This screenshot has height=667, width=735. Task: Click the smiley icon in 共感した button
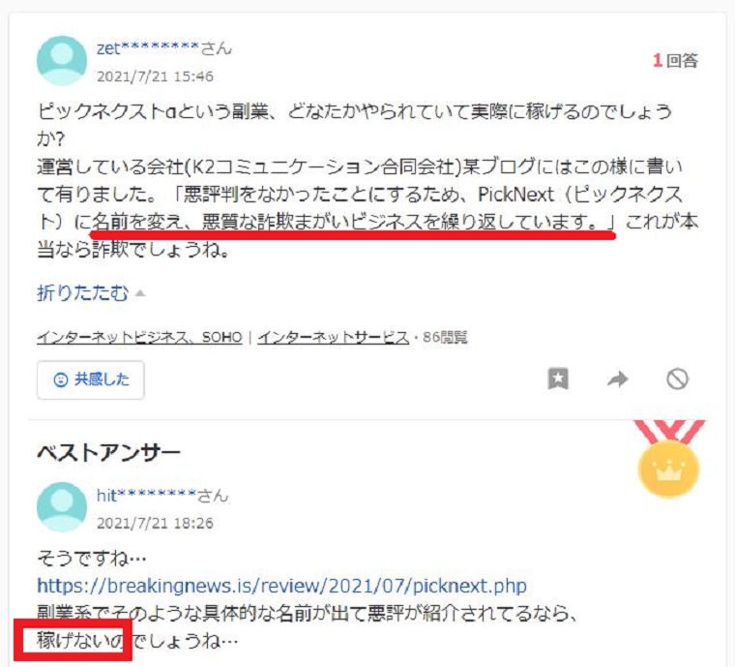(61, 379)
